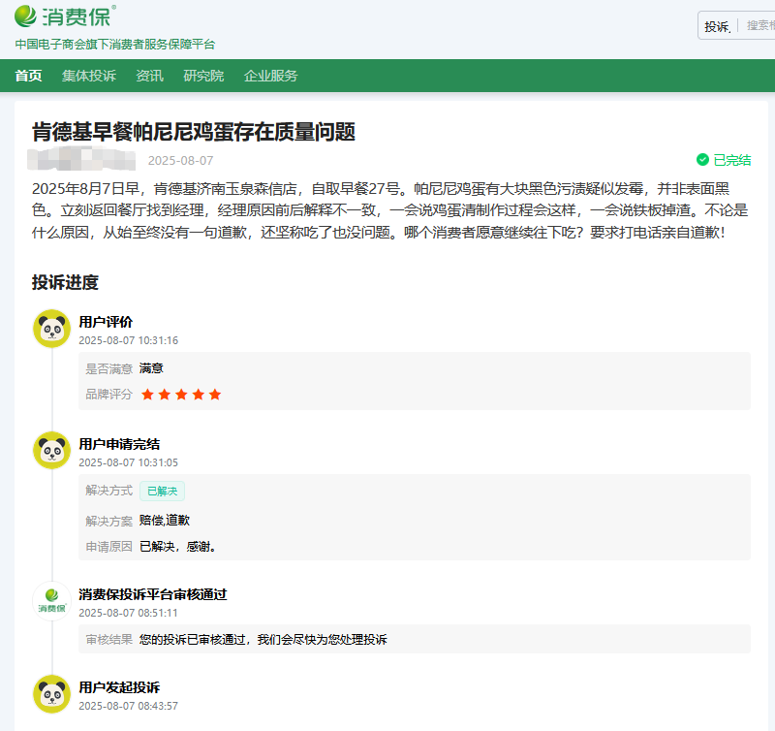Click the 审核结果 label
775x731 pixels.
(x=108, y=640)
